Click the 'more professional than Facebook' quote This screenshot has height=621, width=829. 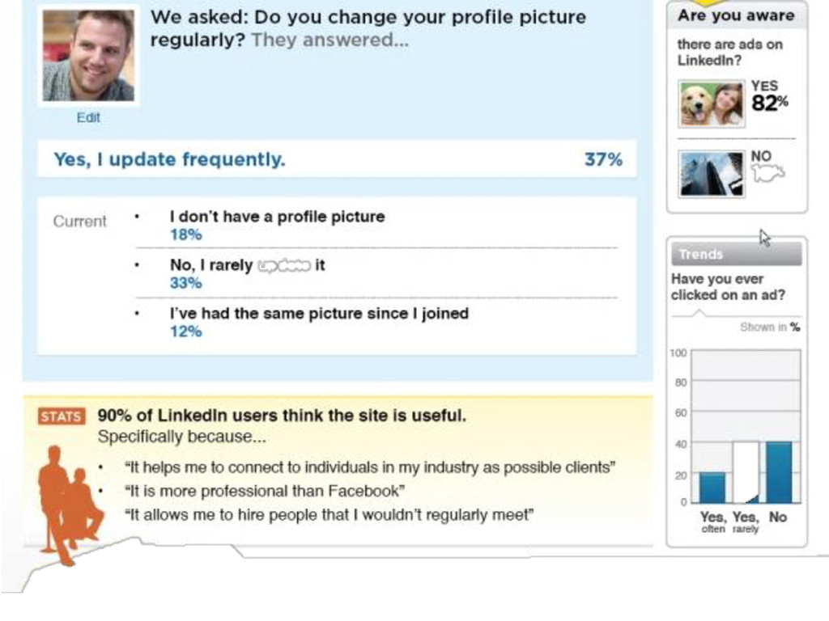(x=264, y=491)
